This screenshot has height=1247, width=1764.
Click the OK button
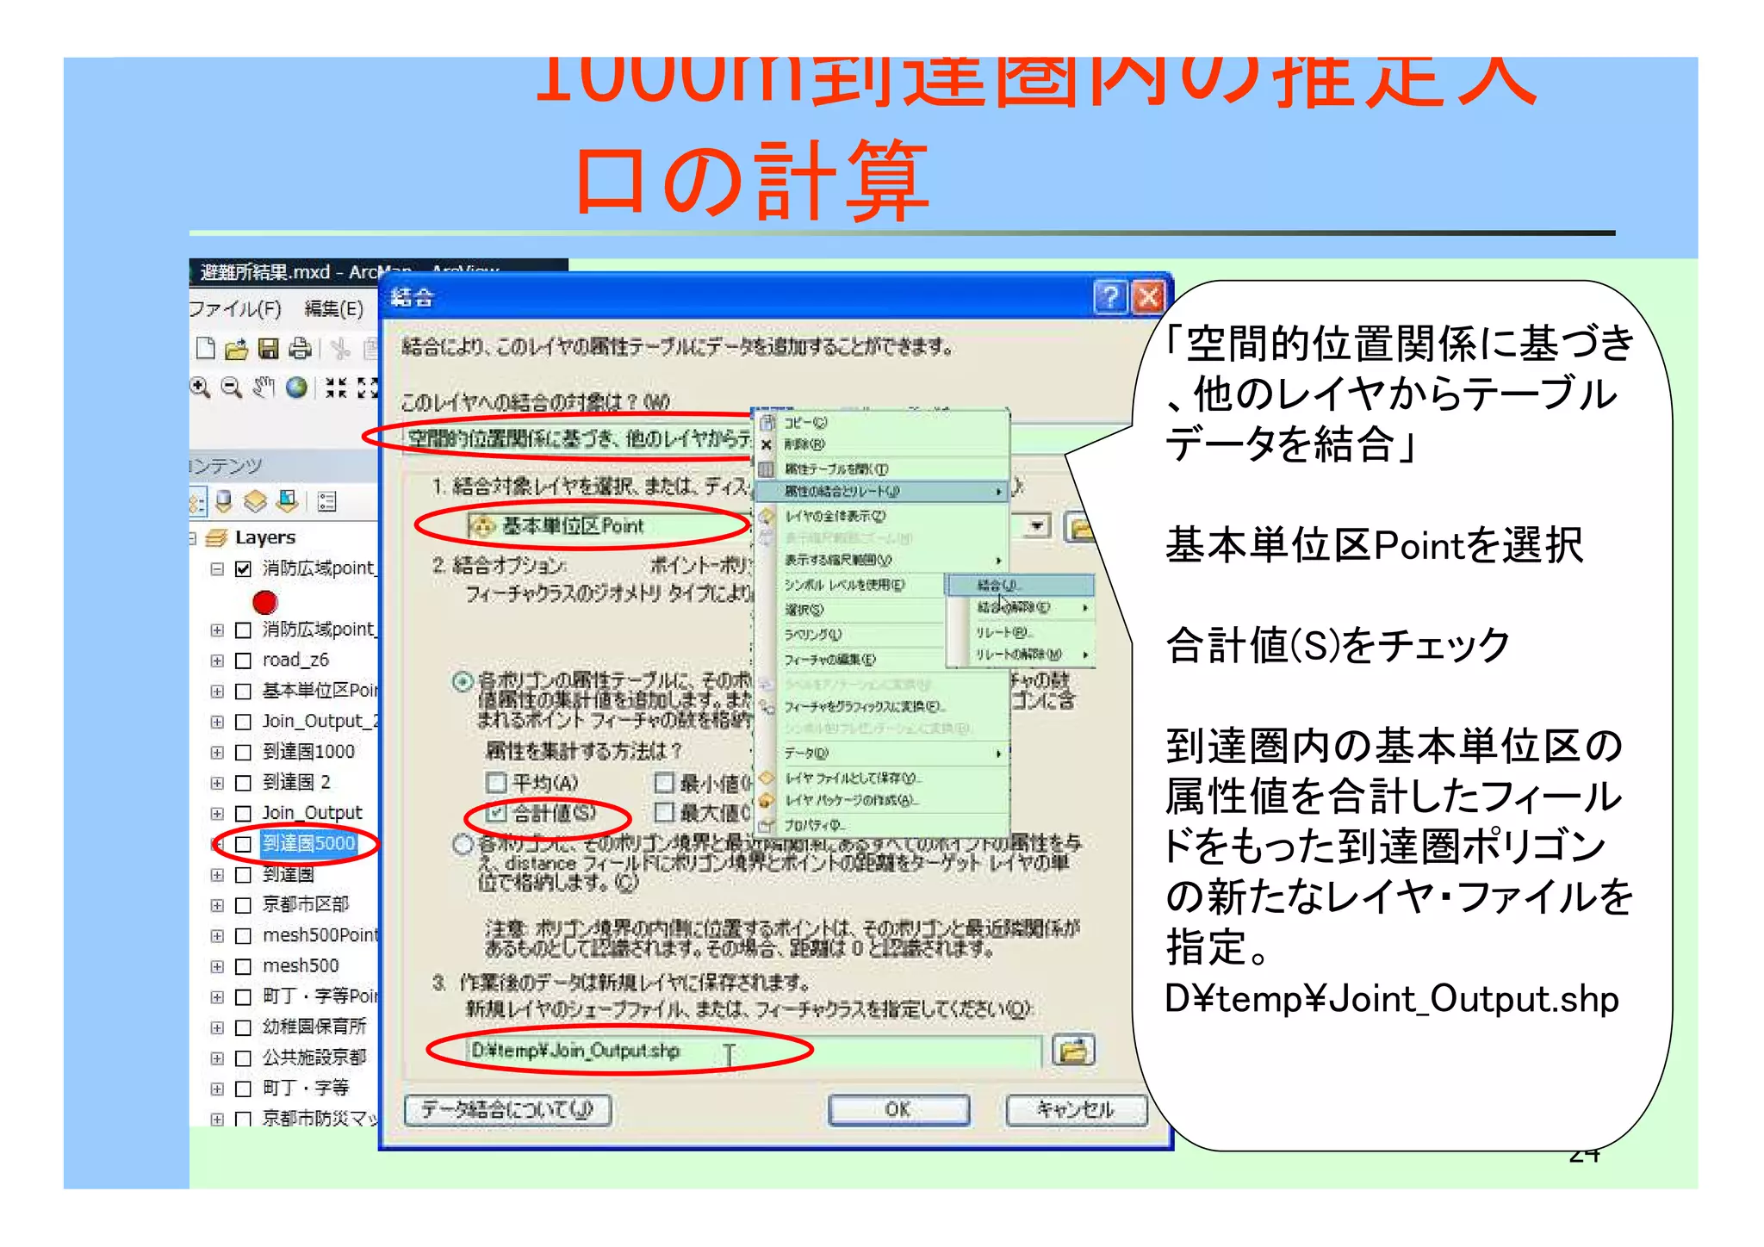898,1109
